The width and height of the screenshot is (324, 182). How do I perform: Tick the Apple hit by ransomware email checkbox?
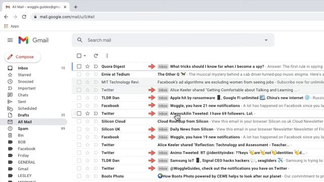(79, 98)
